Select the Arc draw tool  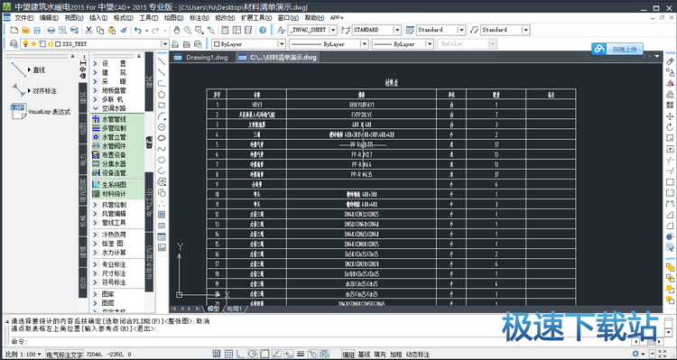[x=162, y=116]
